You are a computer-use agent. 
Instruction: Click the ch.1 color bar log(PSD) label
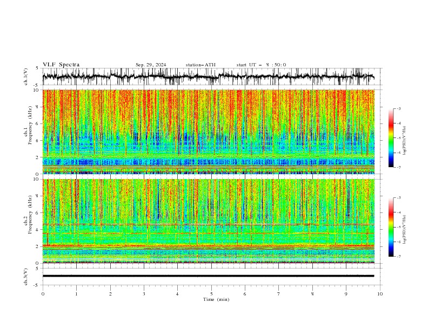click(x=405, y=141)
